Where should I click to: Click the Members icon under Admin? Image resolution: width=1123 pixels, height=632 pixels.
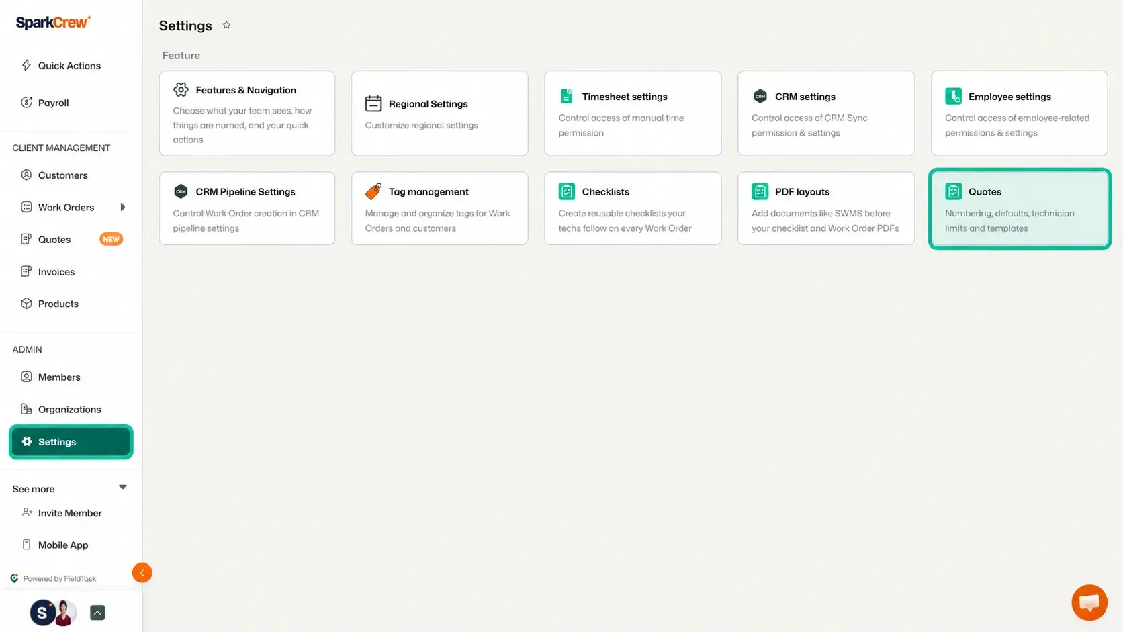[26, 377]
